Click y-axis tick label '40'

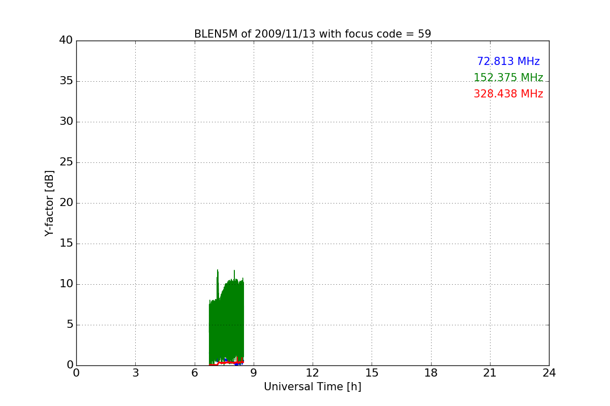pos(66,41)
